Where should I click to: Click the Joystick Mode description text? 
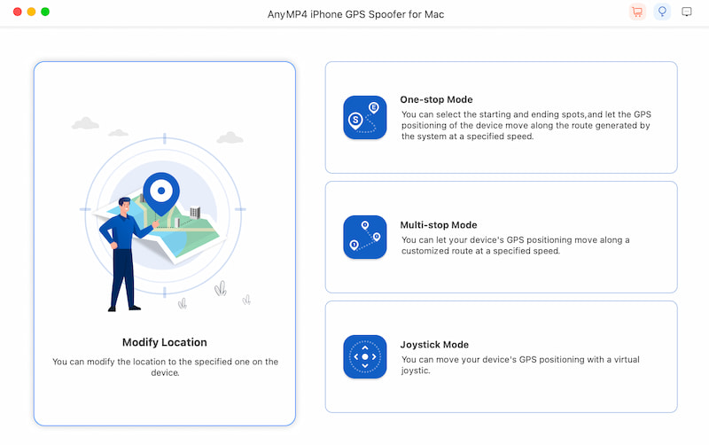519,364
